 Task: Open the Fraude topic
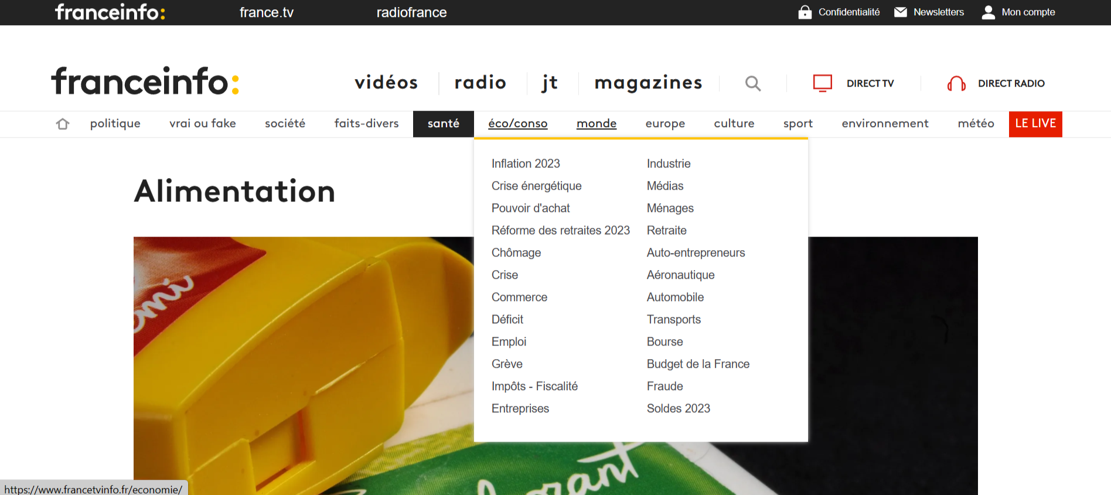point(665,386)
